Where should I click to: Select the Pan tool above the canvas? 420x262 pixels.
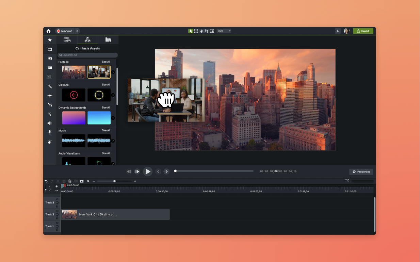point(201,31)
